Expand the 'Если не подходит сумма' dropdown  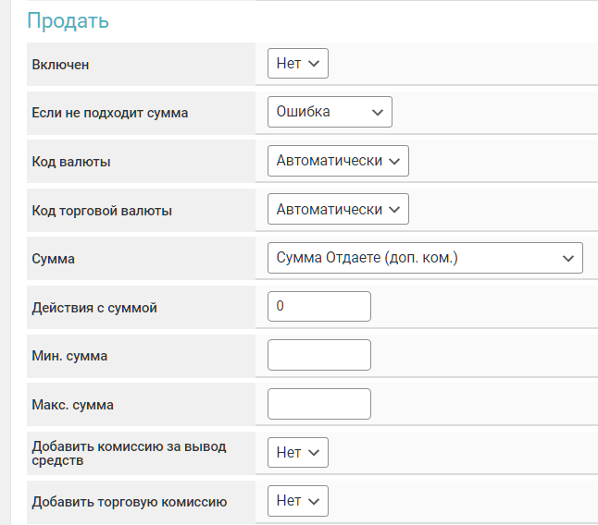pyautogui.click(x=330, y=112)
